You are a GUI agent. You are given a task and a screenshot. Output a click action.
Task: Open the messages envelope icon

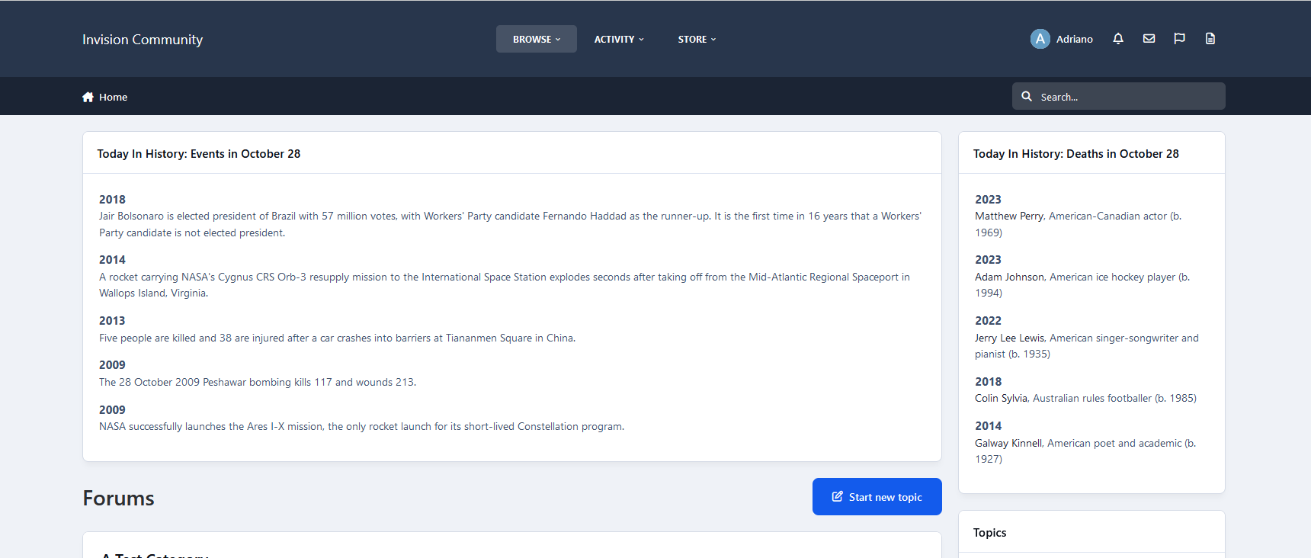coord(1149,39)
